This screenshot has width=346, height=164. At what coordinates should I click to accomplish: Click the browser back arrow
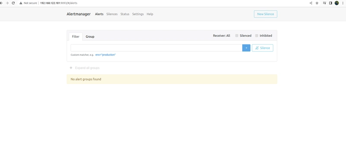tap(1, 3)
